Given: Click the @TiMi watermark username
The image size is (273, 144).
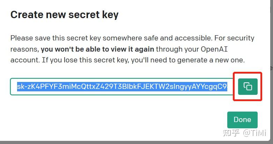Looking at the screenshot, I should [255, 133].
